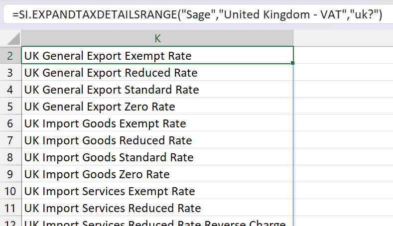Select row 11 header
The width and height of the screenshot is (393, 226).
coord(10,208)
